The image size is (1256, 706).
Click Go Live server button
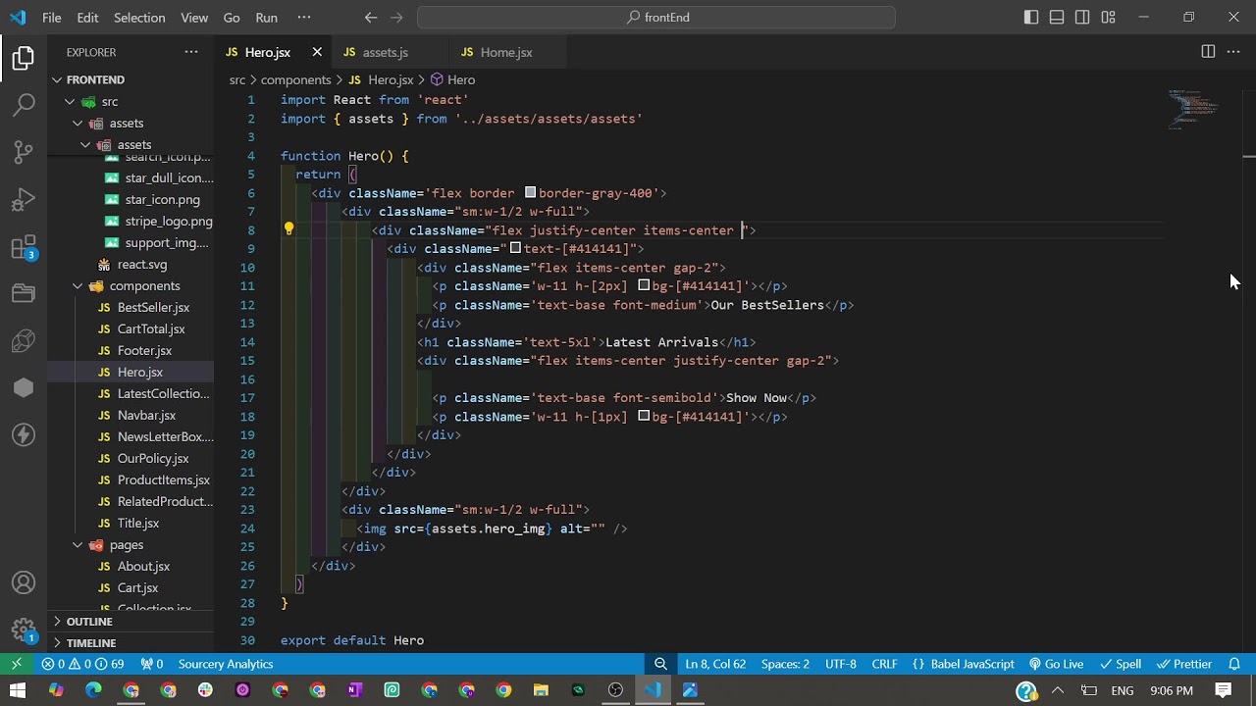pos(1056,664)
